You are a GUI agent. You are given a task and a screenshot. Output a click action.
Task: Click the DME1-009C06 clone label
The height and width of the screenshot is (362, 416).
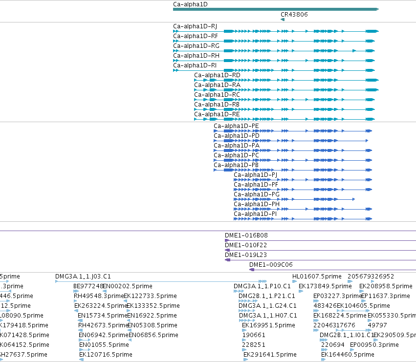click(271, 265)
